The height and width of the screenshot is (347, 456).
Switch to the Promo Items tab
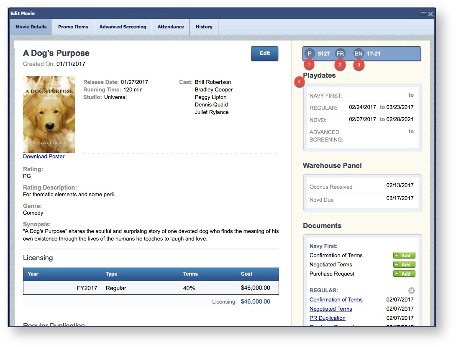pyautogui.click(x=73, y=27)
